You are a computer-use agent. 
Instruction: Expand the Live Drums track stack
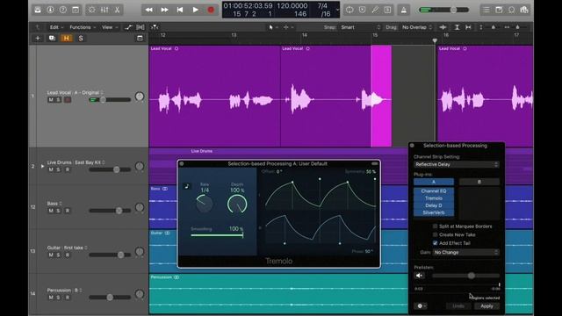pyautogui.click(x=42, y=166)
